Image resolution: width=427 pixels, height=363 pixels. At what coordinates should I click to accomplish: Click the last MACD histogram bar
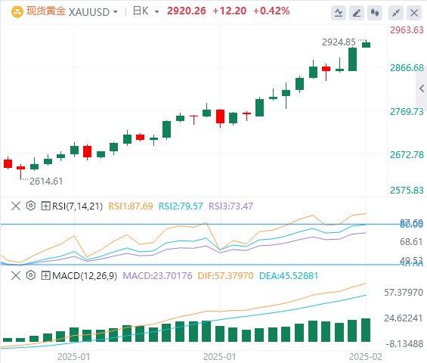click(x=366, y=330)
